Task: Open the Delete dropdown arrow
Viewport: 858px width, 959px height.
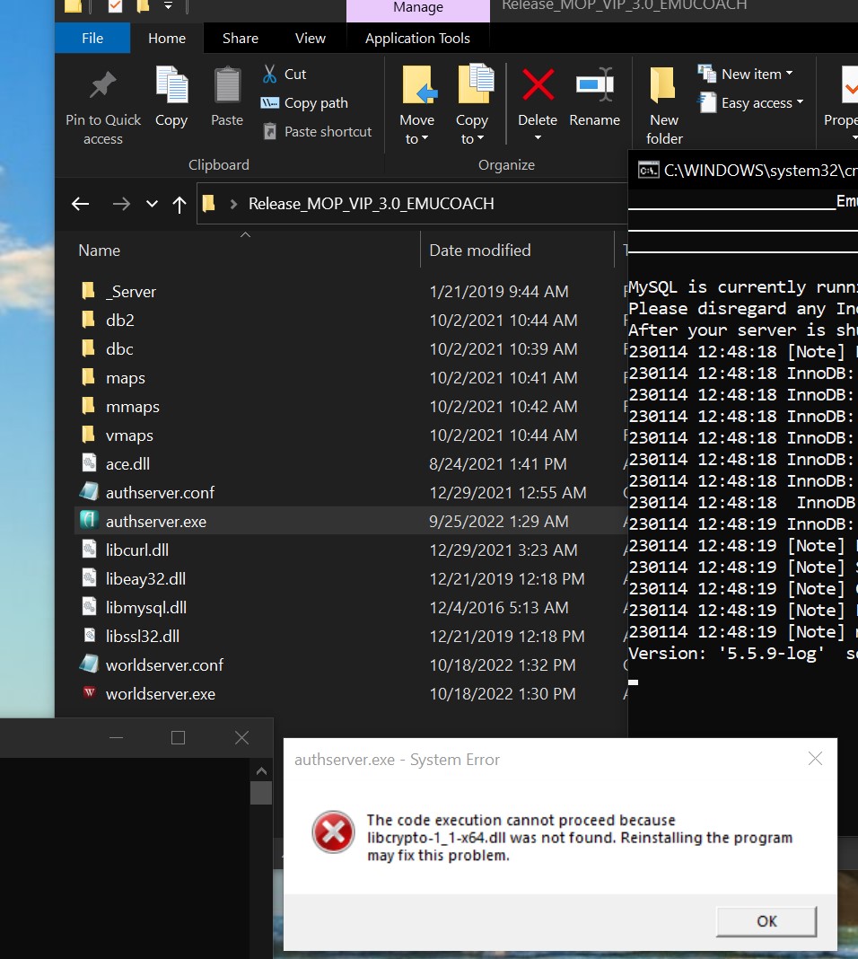Action: click(538, 137)
